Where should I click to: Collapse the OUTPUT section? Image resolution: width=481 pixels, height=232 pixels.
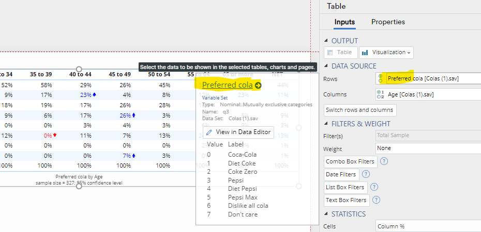click(x=326, y=41)
